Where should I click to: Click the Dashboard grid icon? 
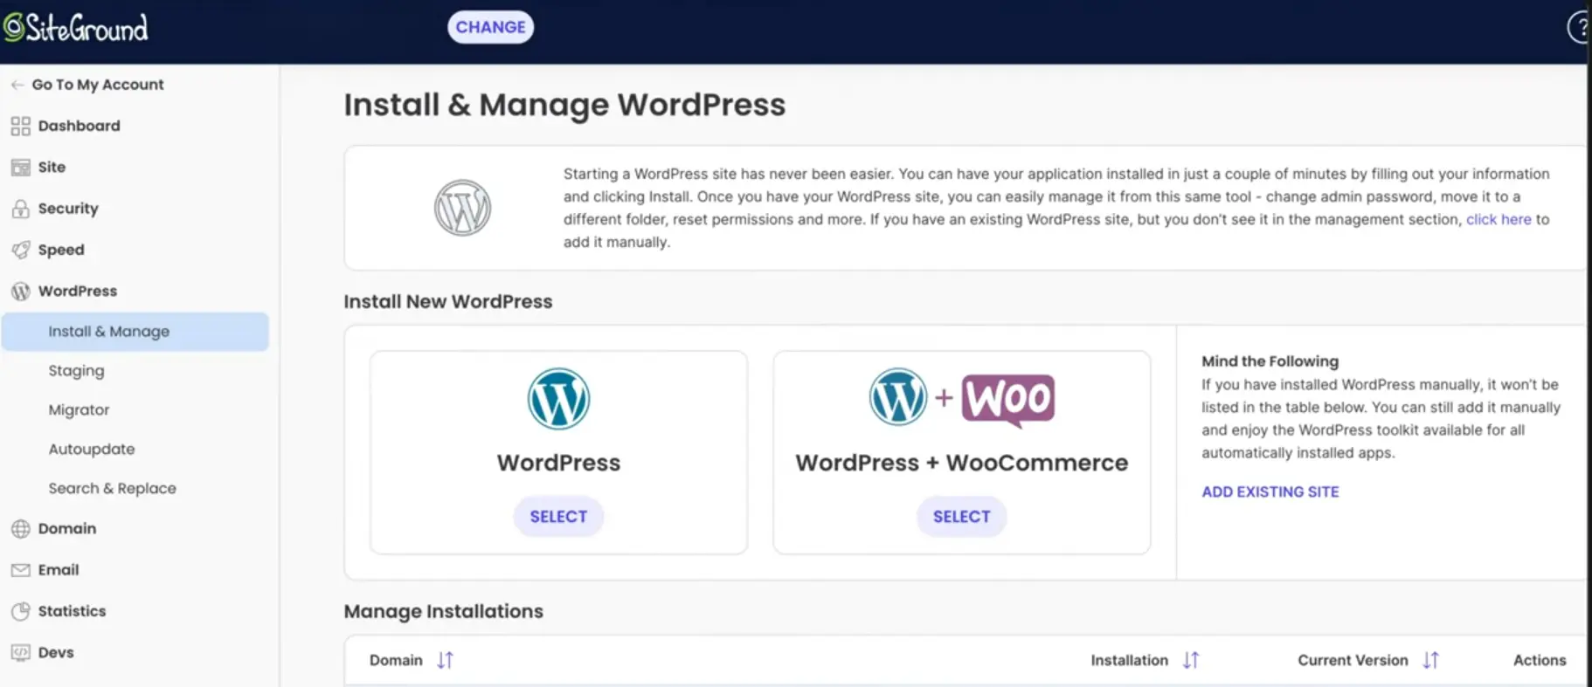(20, 126)
